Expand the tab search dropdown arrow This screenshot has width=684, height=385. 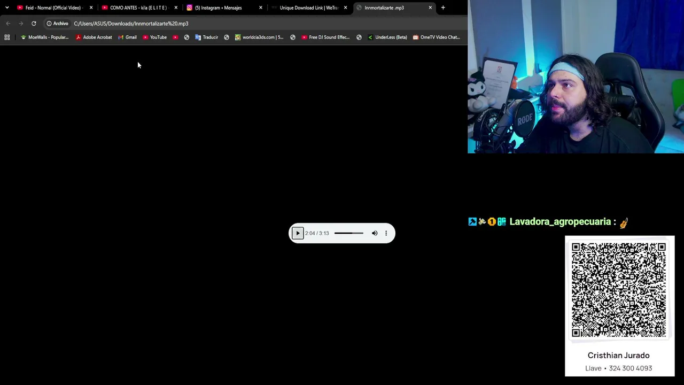tap(7, 7)
